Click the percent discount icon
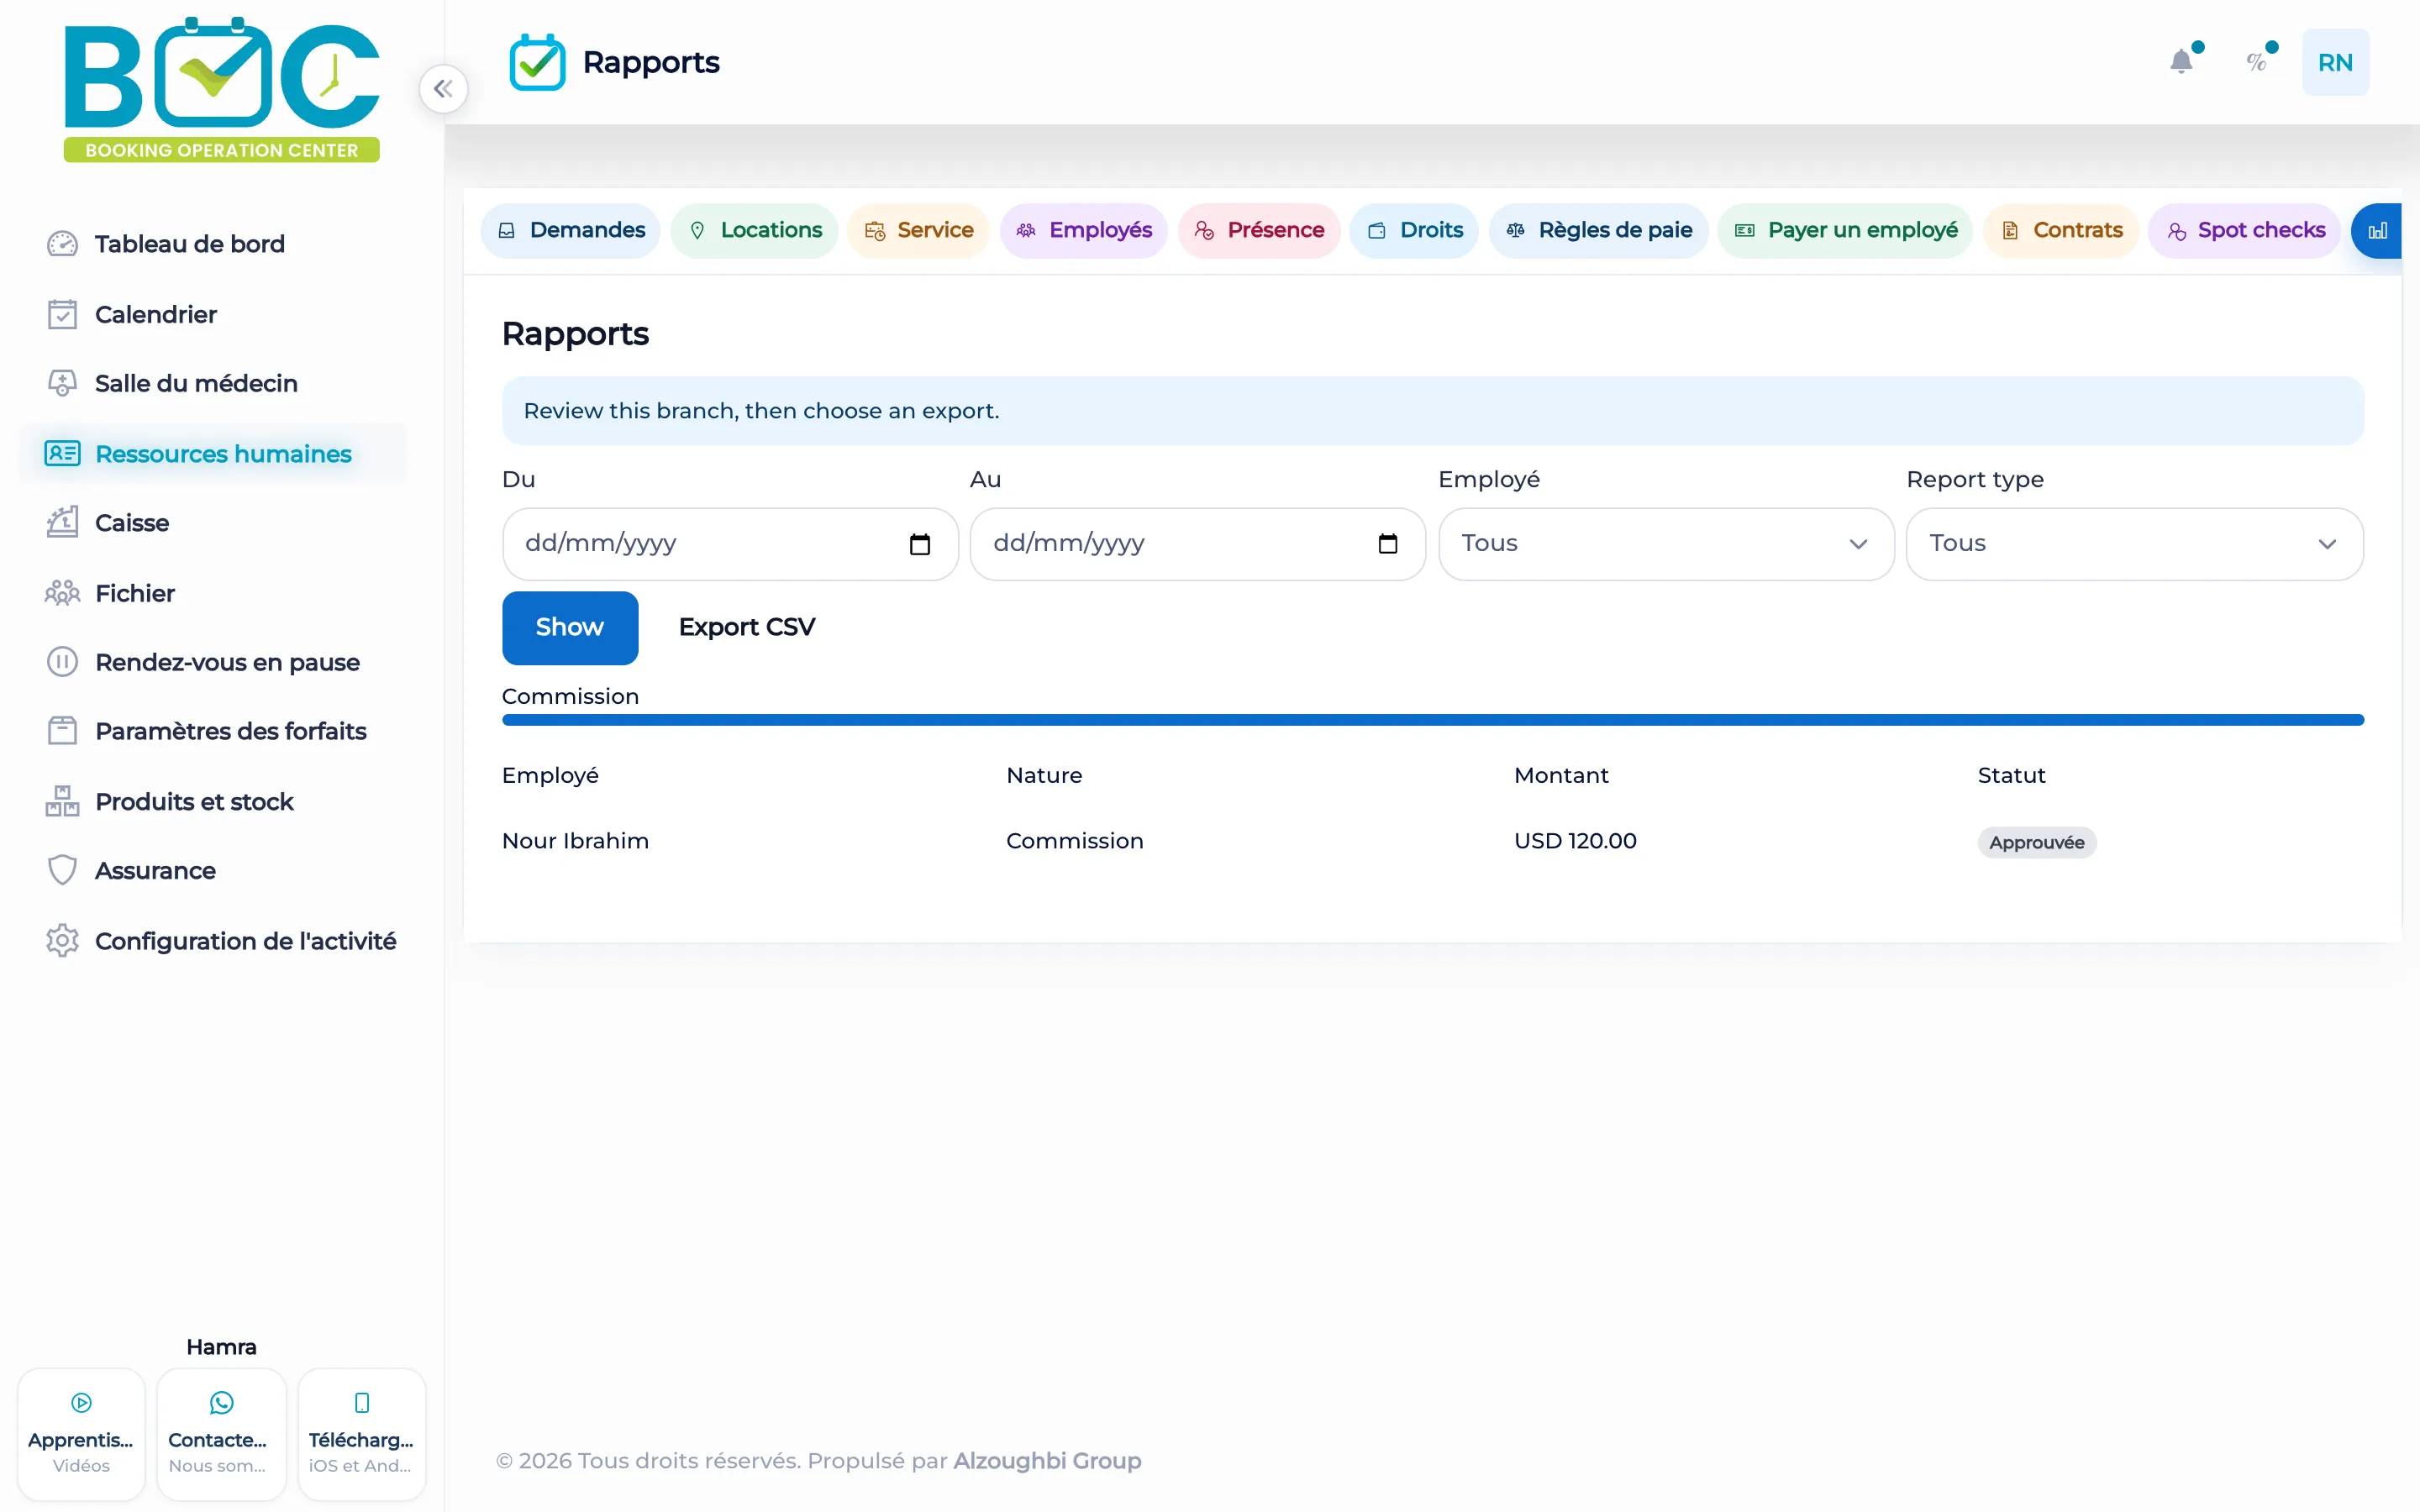This screenshot has height=1512, width=2420. (x=2256, y=62)
